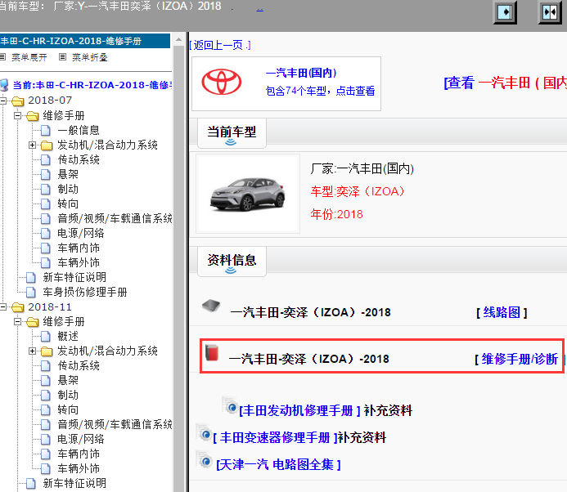Click icon beside 丰田变速器修理手册 link
Viewport: 567px width, 492px height.
204,432
